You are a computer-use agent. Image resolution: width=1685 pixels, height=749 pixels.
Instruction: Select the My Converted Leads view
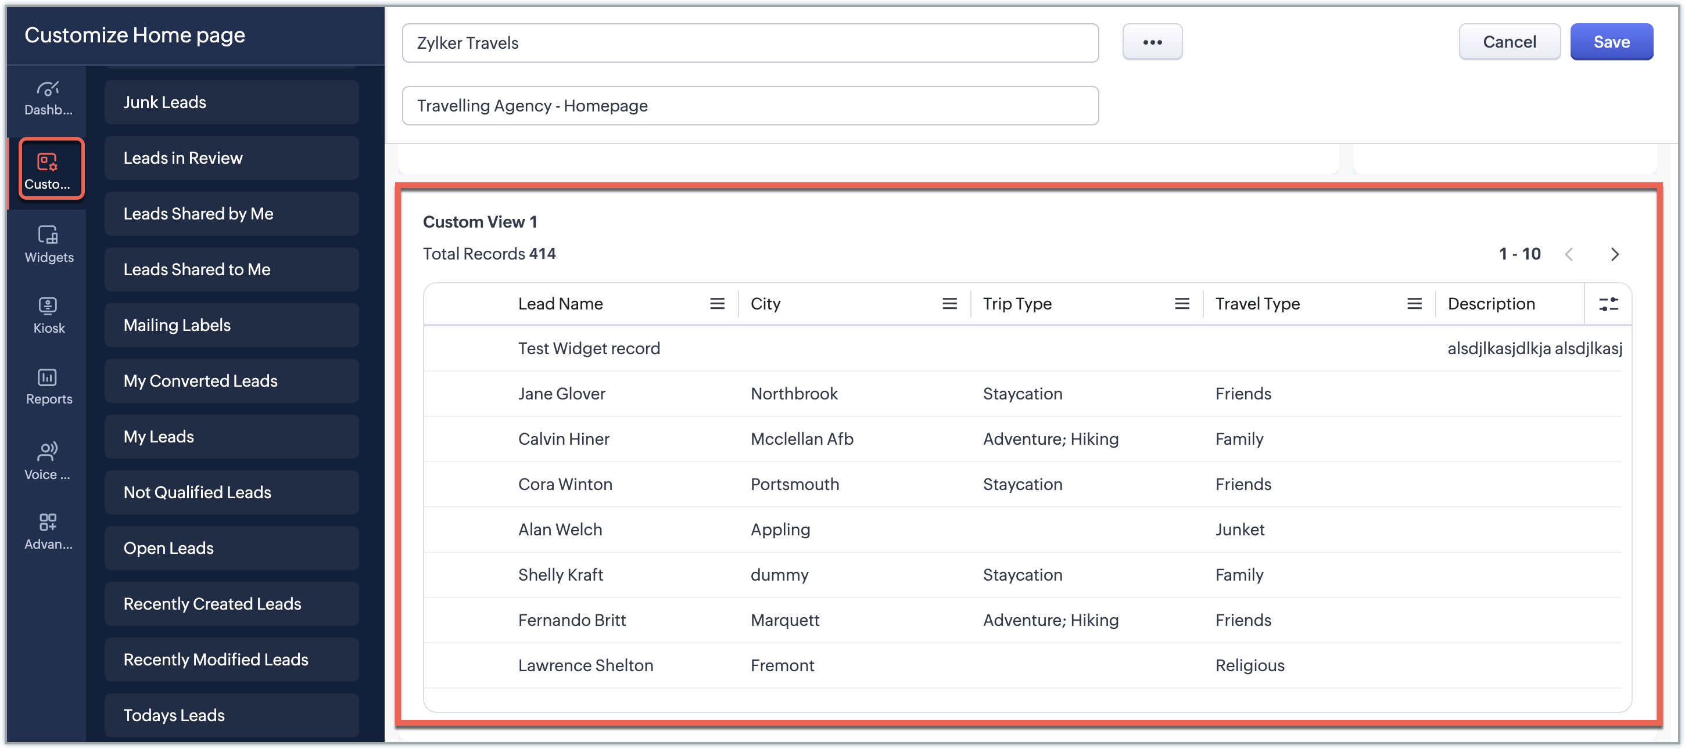click(x=232, y=381)
